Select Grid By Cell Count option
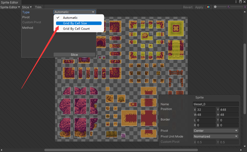247x152 pixels. pos(79,29)
